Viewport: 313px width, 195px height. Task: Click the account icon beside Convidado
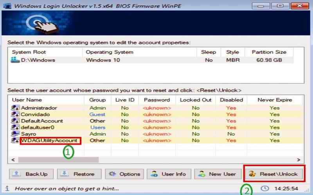(16, 114)
